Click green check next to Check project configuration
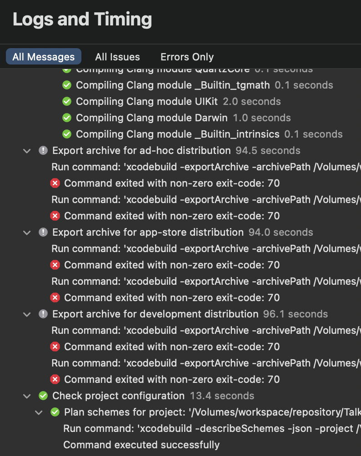Viewport: 361px width, 456px height. [x=43, y=396]
